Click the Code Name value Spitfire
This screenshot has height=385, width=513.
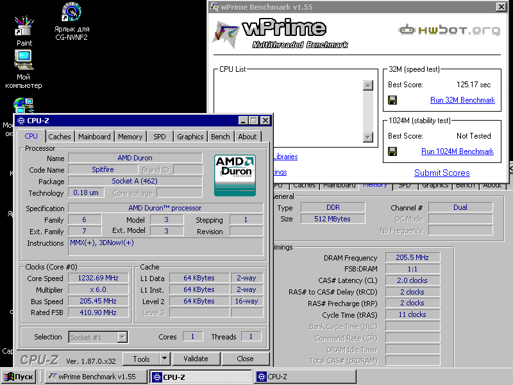pyautogui.click(x=103, y=169)
